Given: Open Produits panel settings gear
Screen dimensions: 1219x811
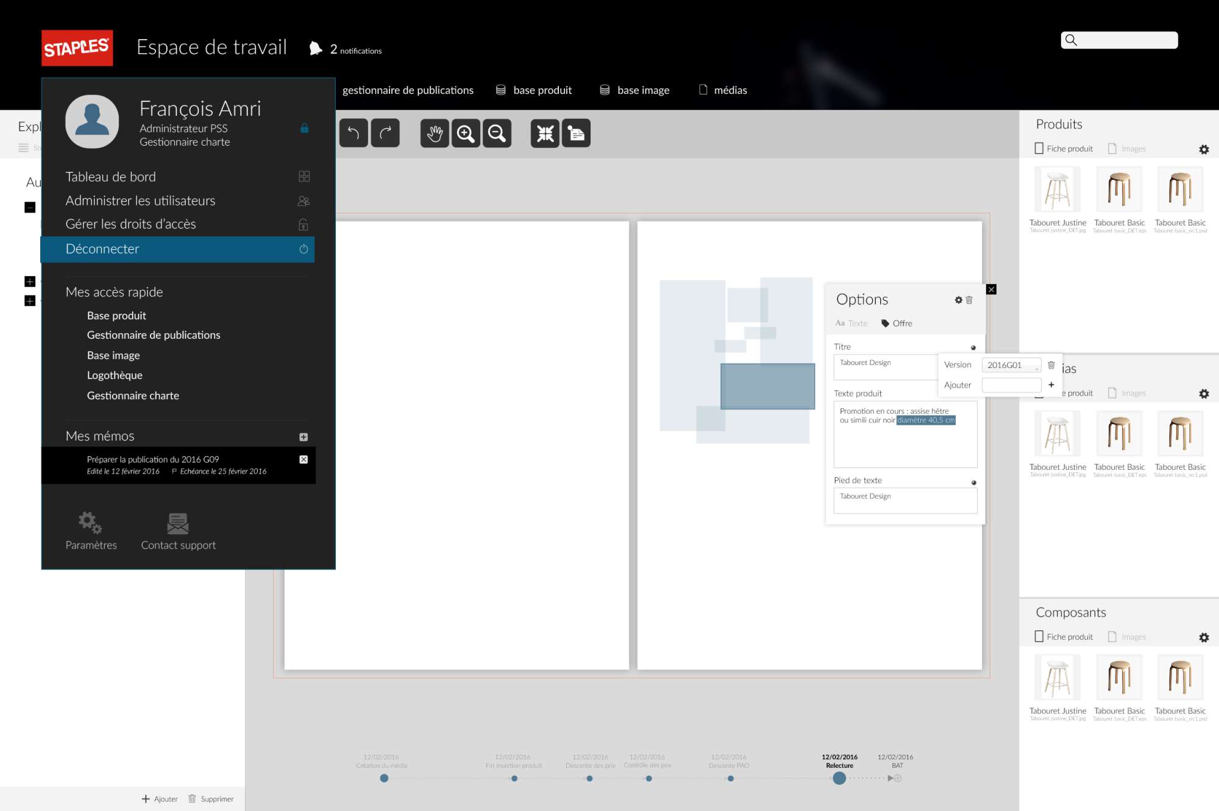Looking at the screenshot, I should [x=1204, y=149].
